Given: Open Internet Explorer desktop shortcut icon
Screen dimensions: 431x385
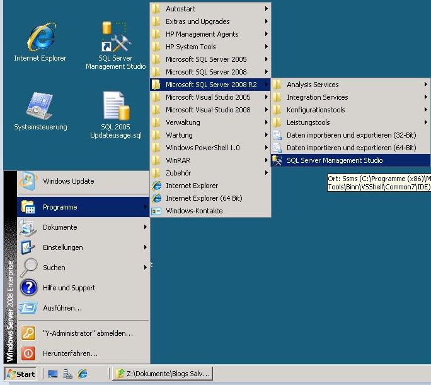Looking at the screenshot, I should pyautogui.click(x=42, y=37).
